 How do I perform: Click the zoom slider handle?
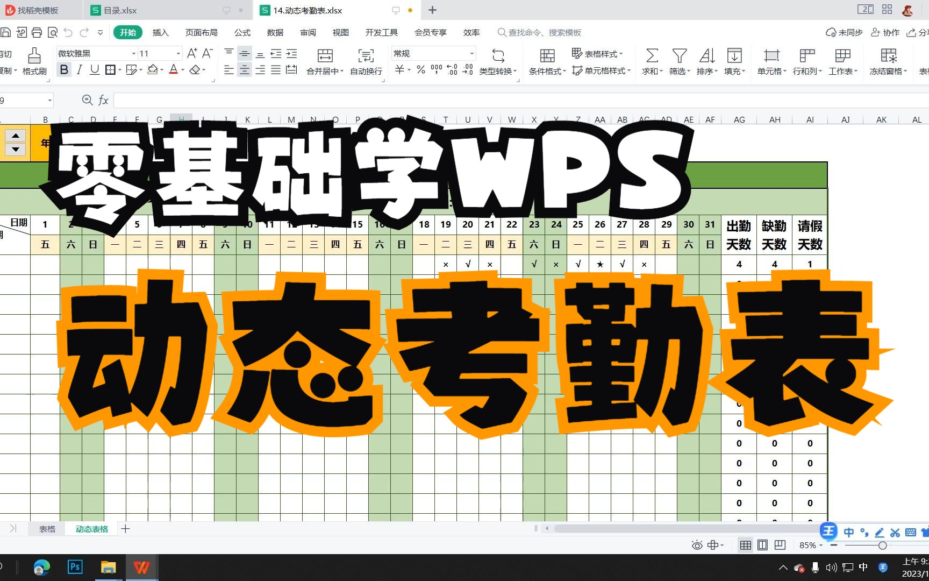point(882,545)
